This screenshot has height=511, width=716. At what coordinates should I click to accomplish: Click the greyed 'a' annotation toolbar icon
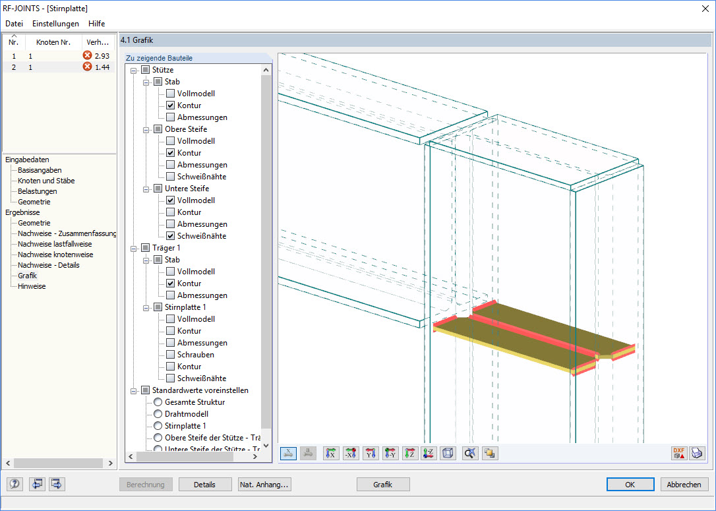pos(309,454)
